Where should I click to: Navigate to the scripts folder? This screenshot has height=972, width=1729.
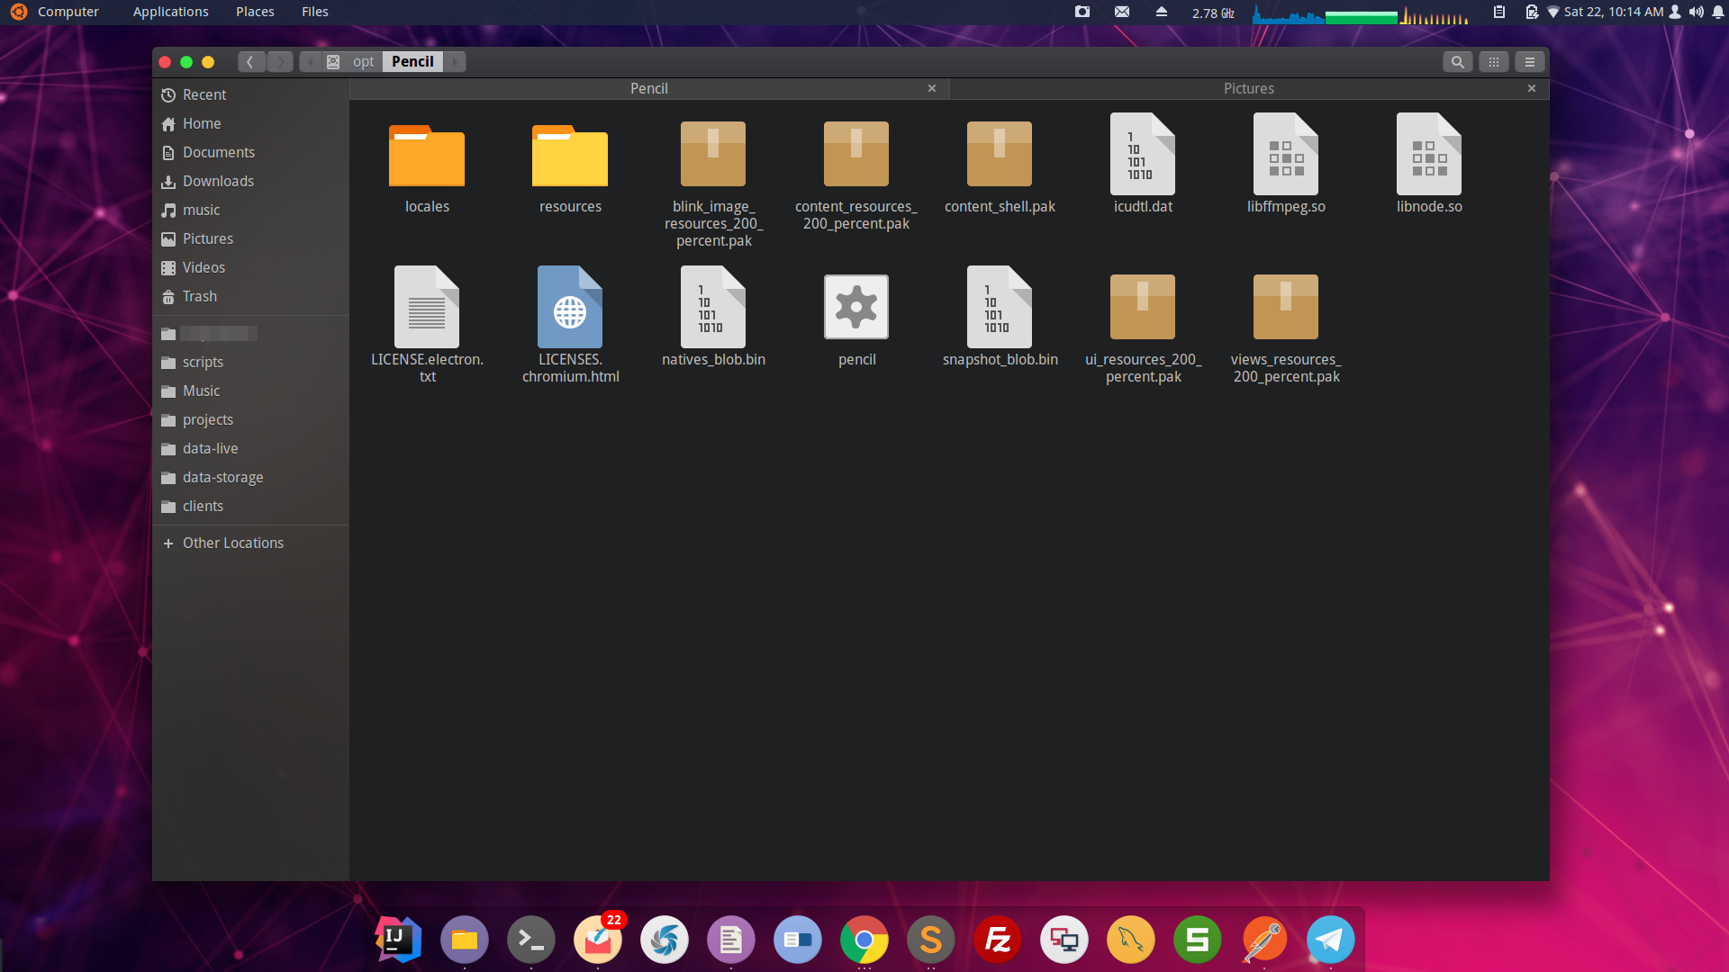[x=202, y=362]
